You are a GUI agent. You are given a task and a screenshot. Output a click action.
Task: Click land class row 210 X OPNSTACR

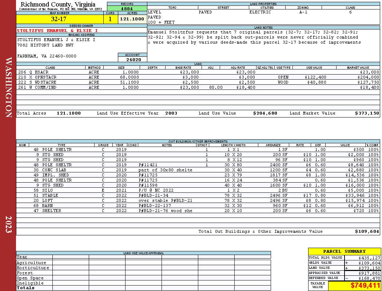(198, 77)
